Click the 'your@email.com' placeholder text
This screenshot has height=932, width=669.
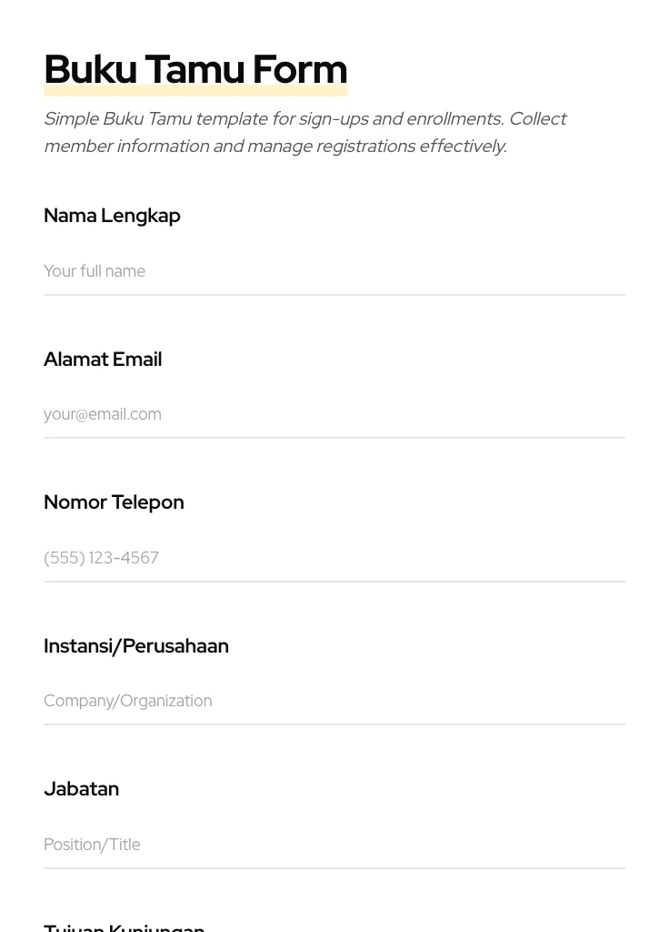103,414
